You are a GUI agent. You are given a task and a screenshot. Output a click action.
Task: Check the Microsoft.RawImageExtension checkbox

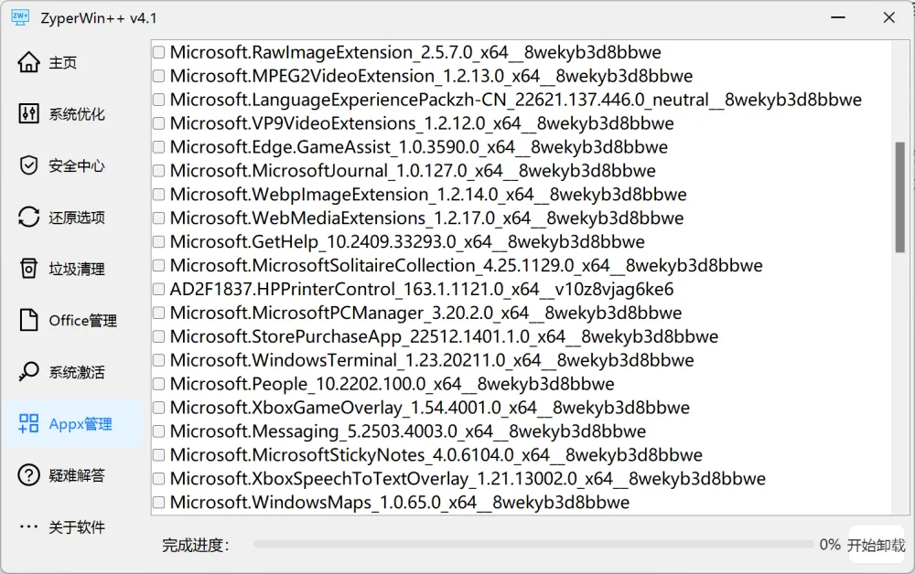158,52
